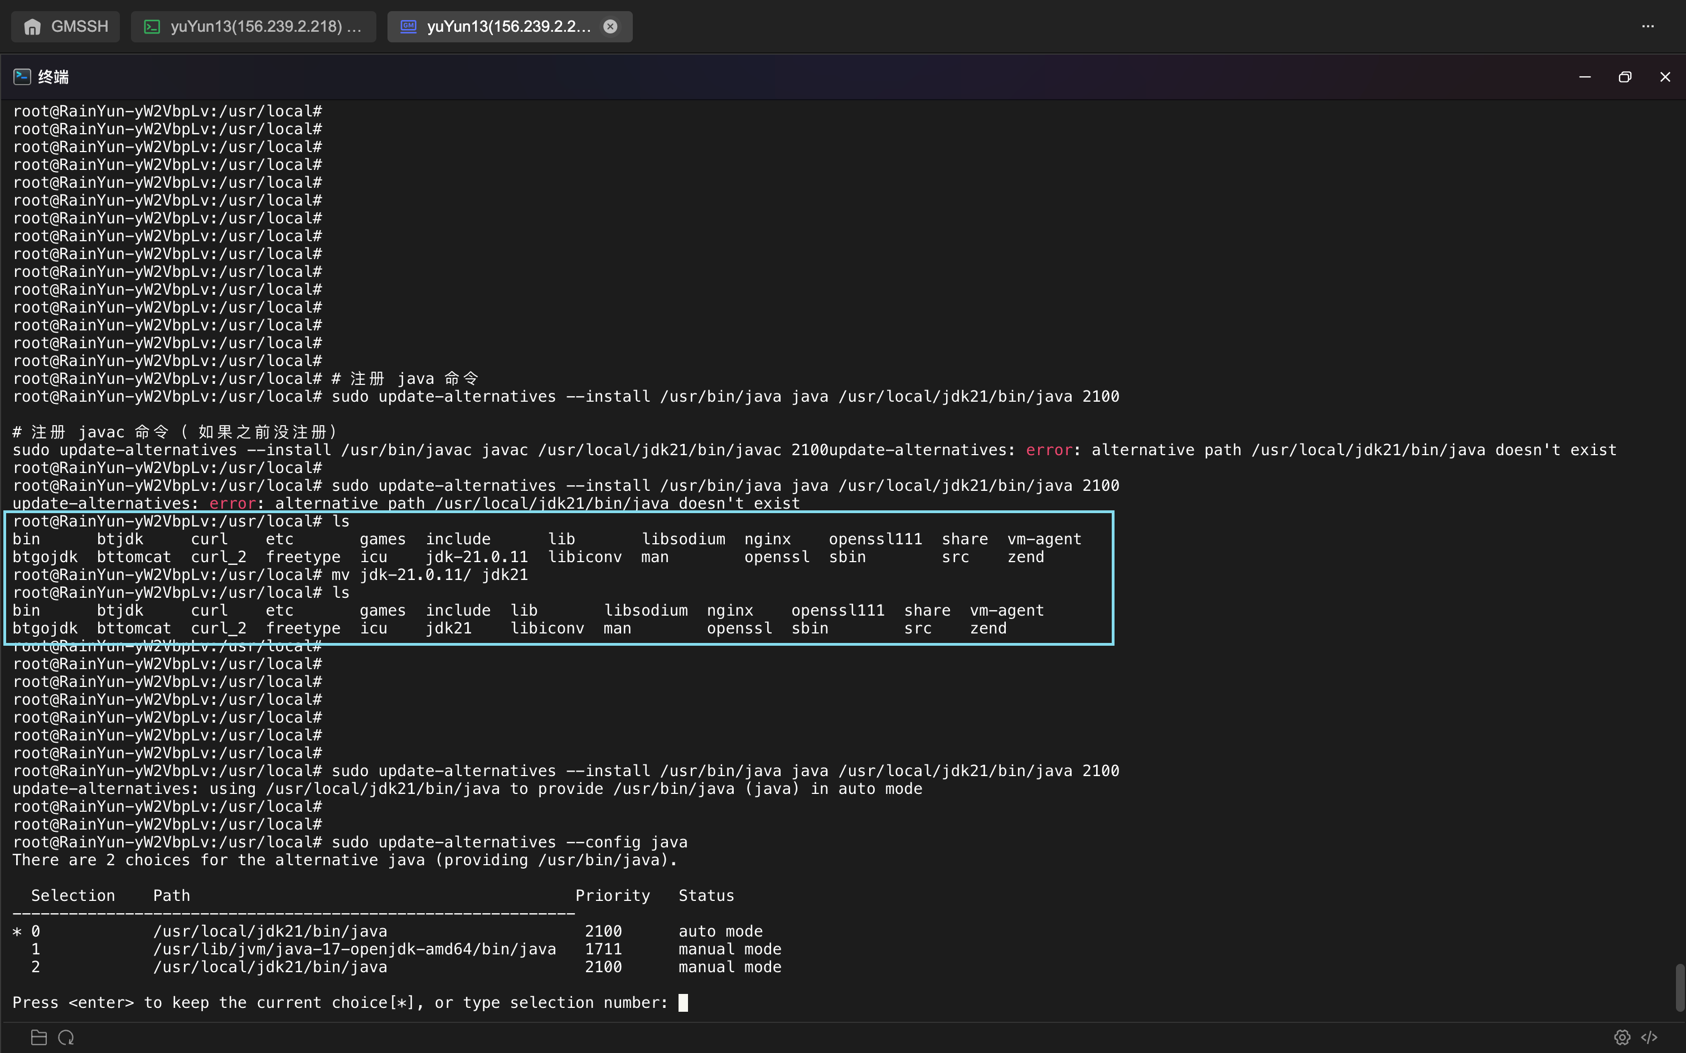Image resolution: width=1686 pixels, height=1053 pixels.
Task: Focus the selection number prompt cursor
Action: pyautogui.click(x=683, y=1002)
